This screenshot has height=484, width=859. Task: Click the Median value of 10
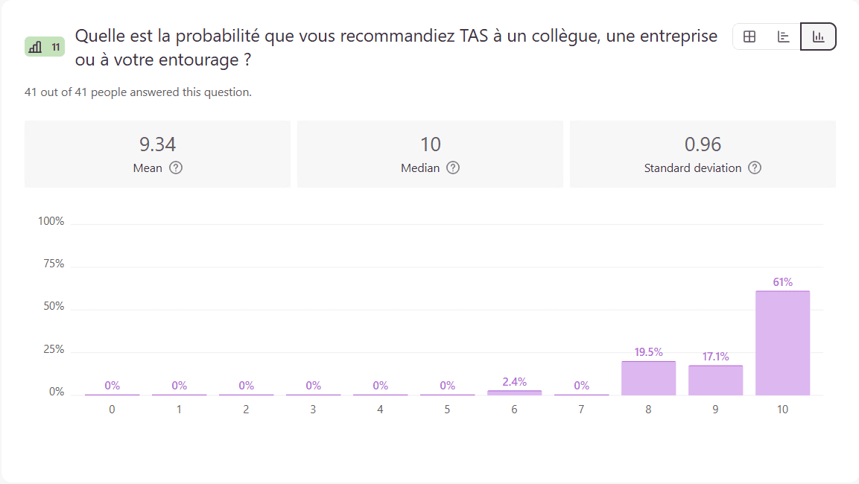click(x=431, y=144)
